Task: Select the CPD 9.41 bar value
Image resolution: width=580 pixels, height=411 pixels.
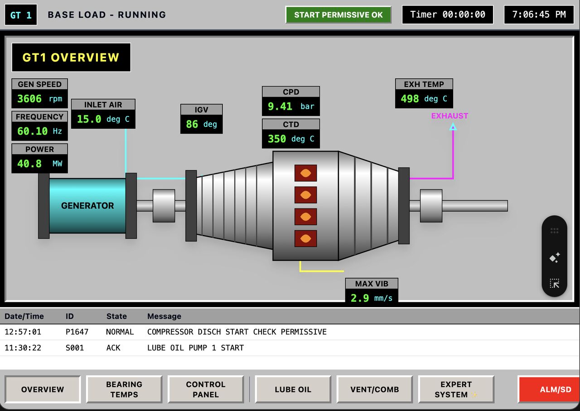Action: [x=291, y=106]
